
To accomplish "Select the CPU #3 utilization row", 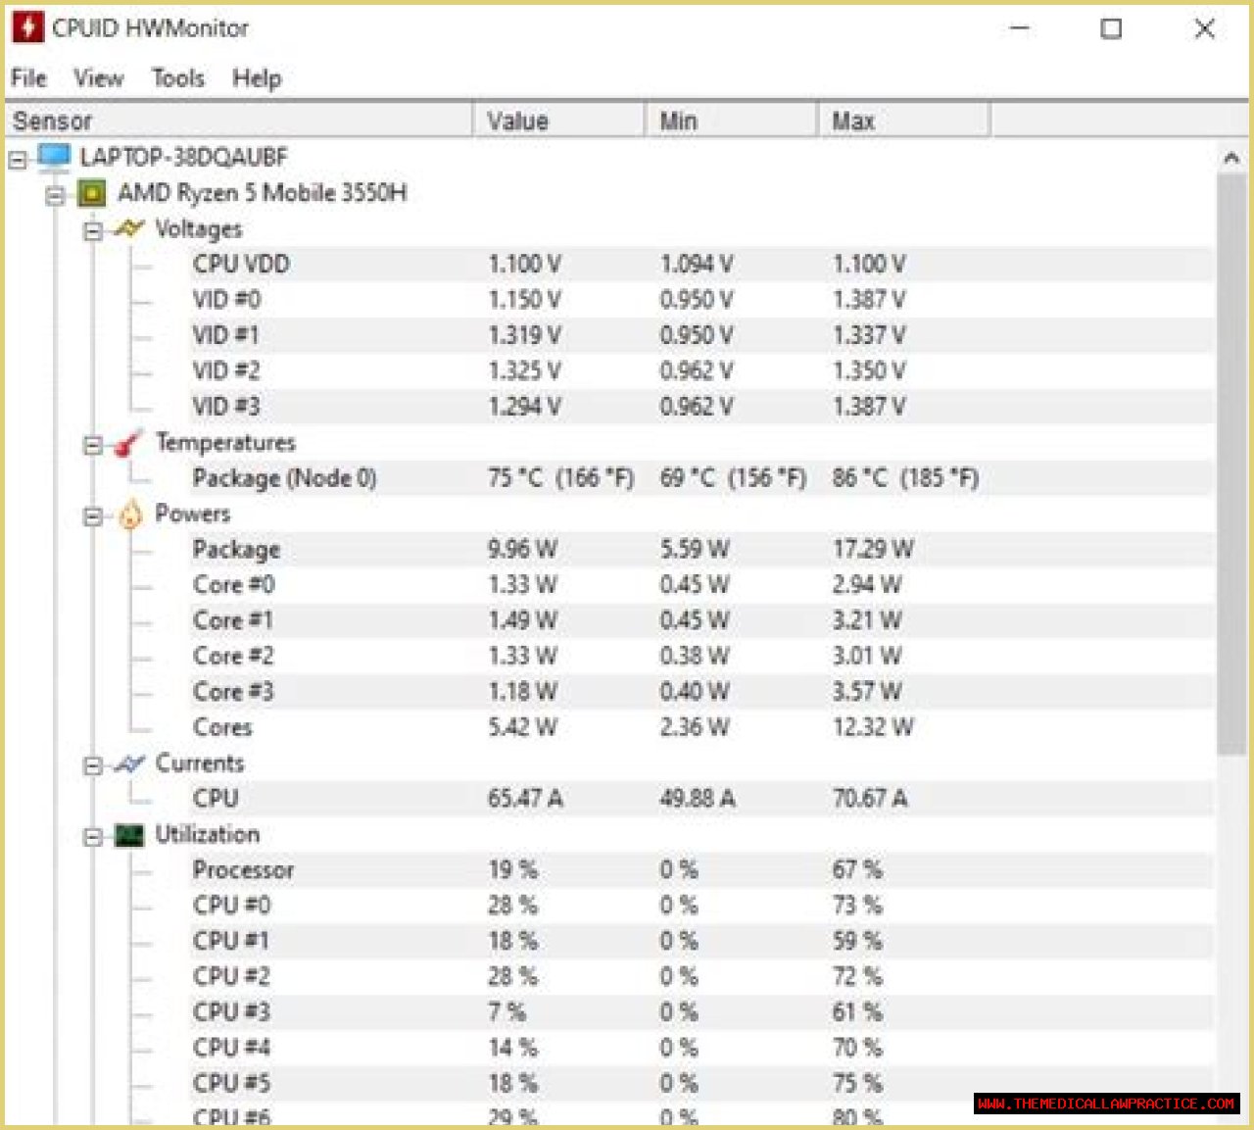I will tap(701, 1012).
